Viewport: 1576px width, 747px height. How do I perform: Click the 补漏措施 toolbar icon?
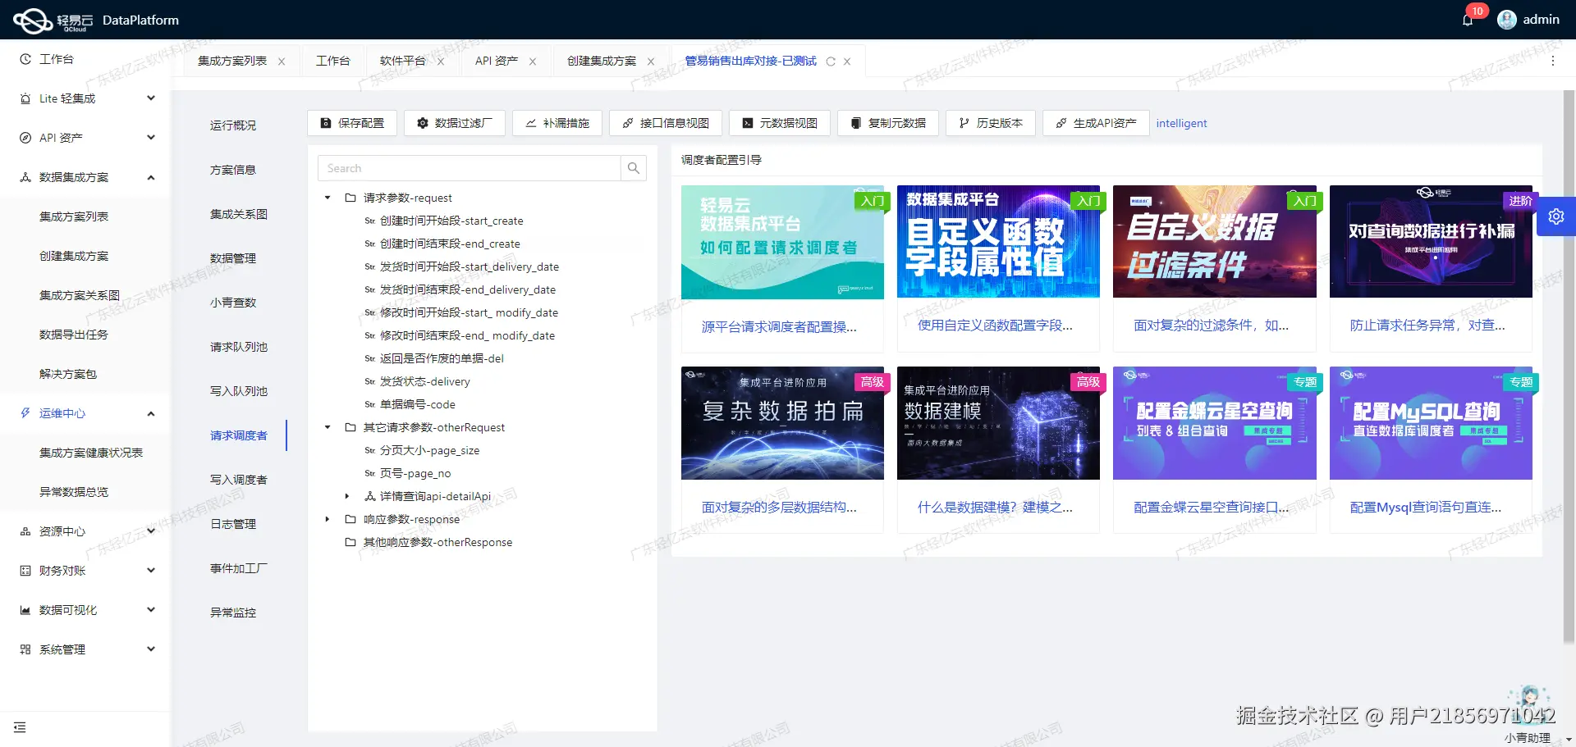click(x=557, y=123)
